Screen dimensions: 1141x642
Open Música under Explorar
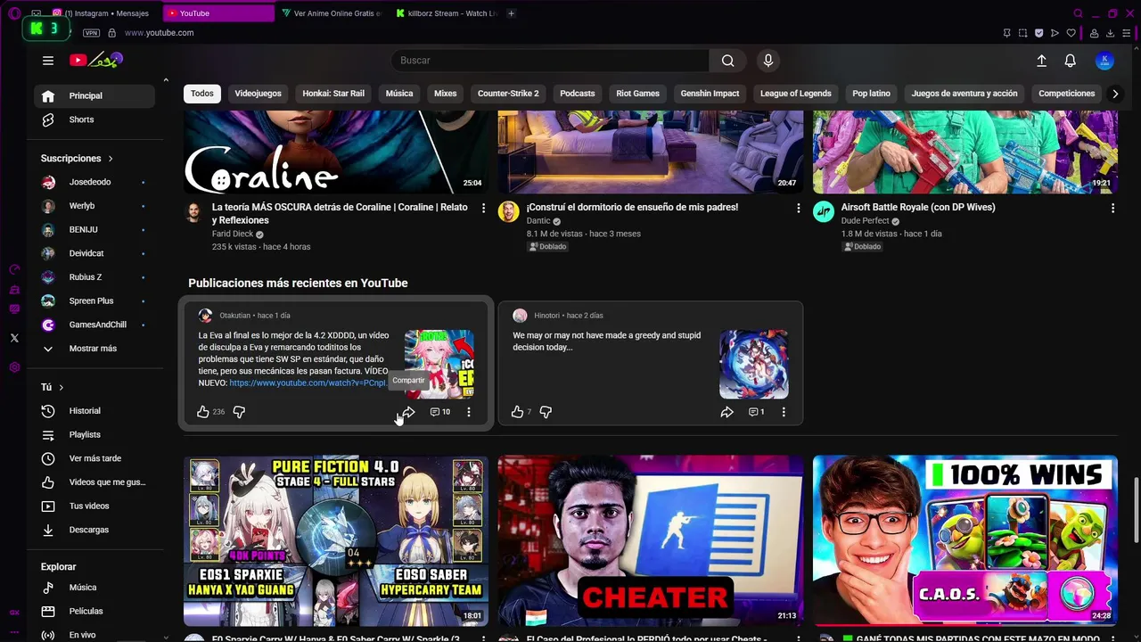pyautogui.click(x=94, y=588)
